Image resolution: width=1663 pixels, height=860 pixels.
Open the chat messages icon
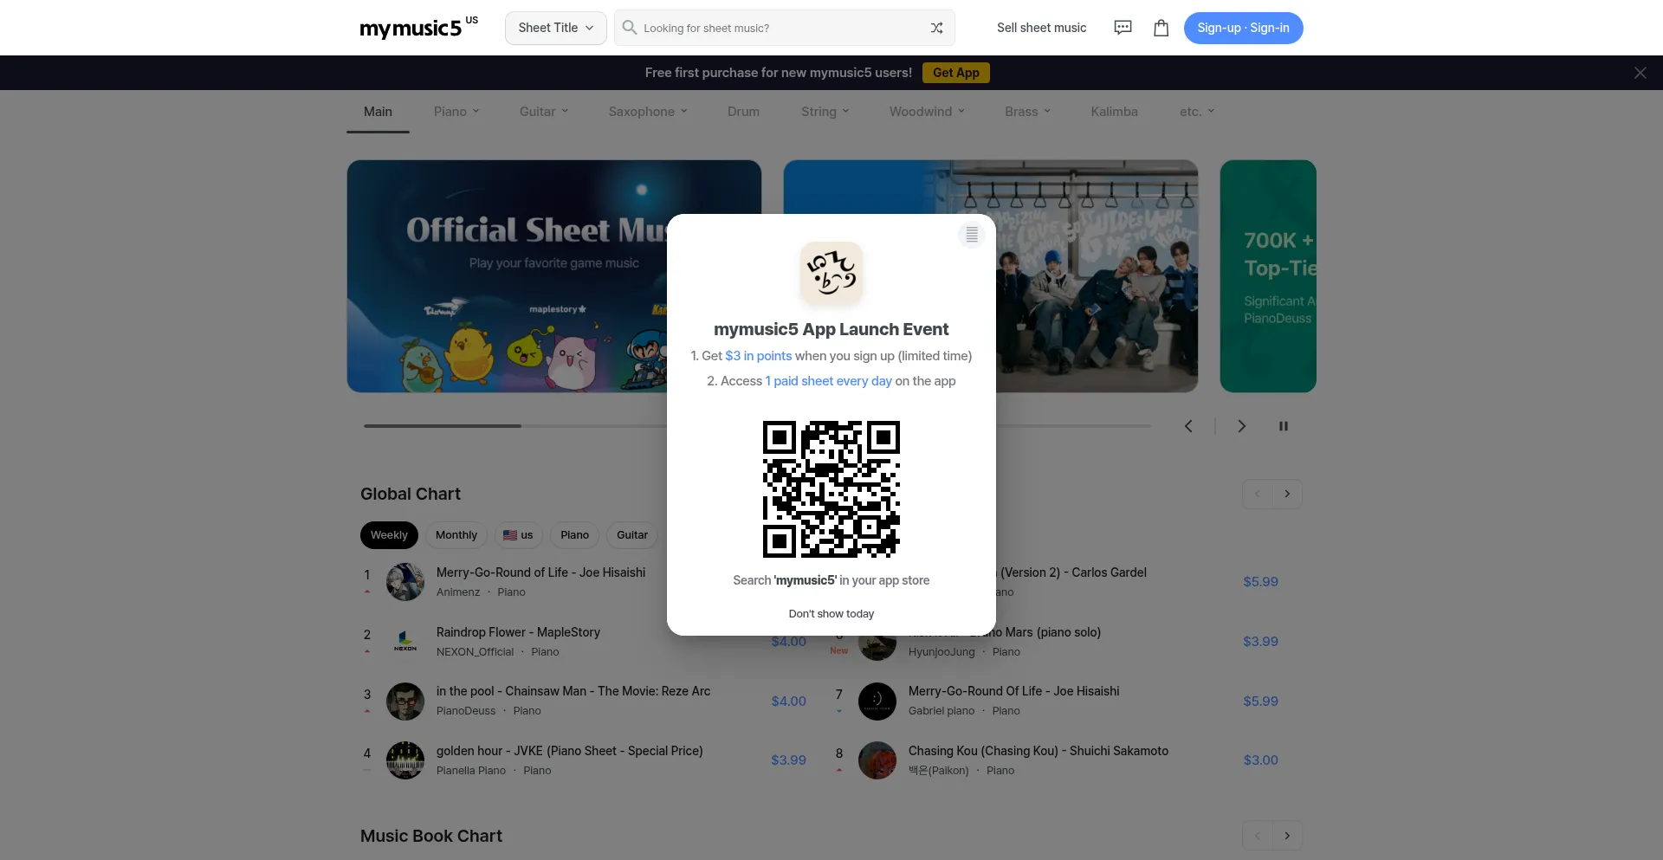(x=1123, y=28)
